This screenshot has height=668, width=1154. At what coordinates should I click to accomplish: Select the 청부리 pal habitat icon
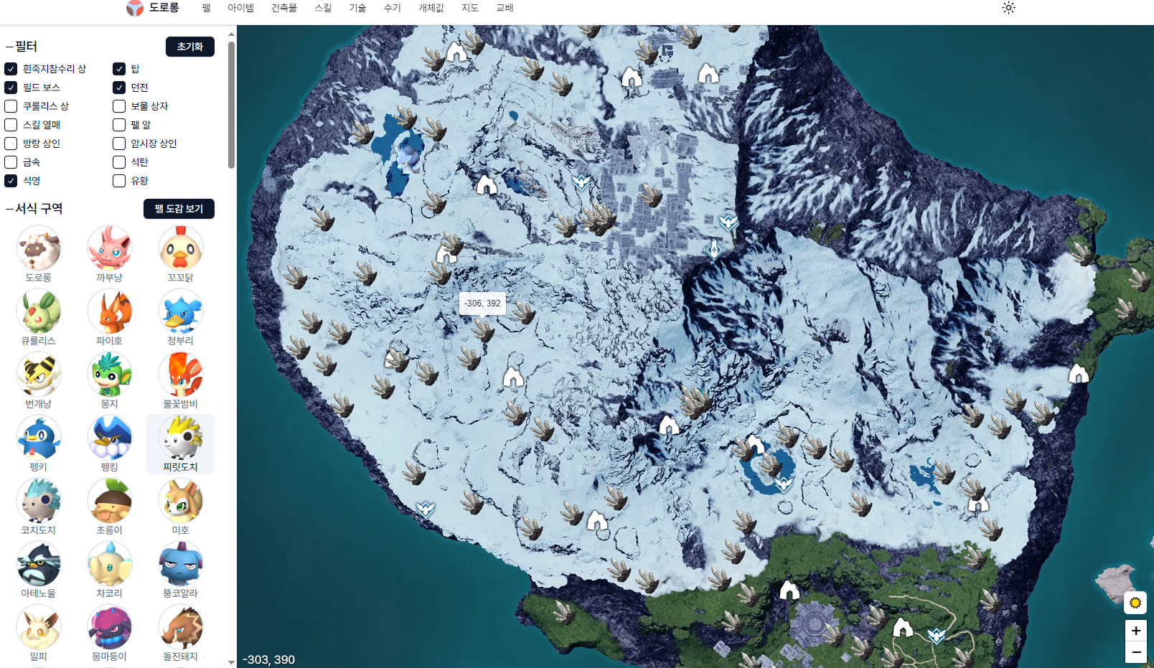181,311
